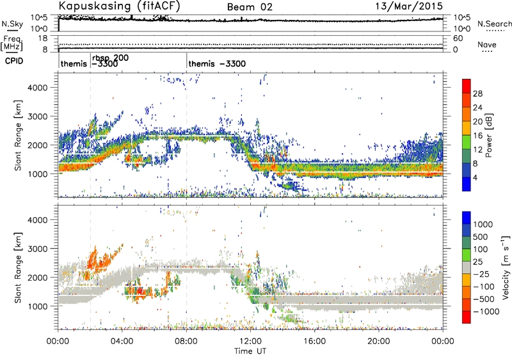
Task: Click the 16 label on power color bar
Action: pos(477,136)
